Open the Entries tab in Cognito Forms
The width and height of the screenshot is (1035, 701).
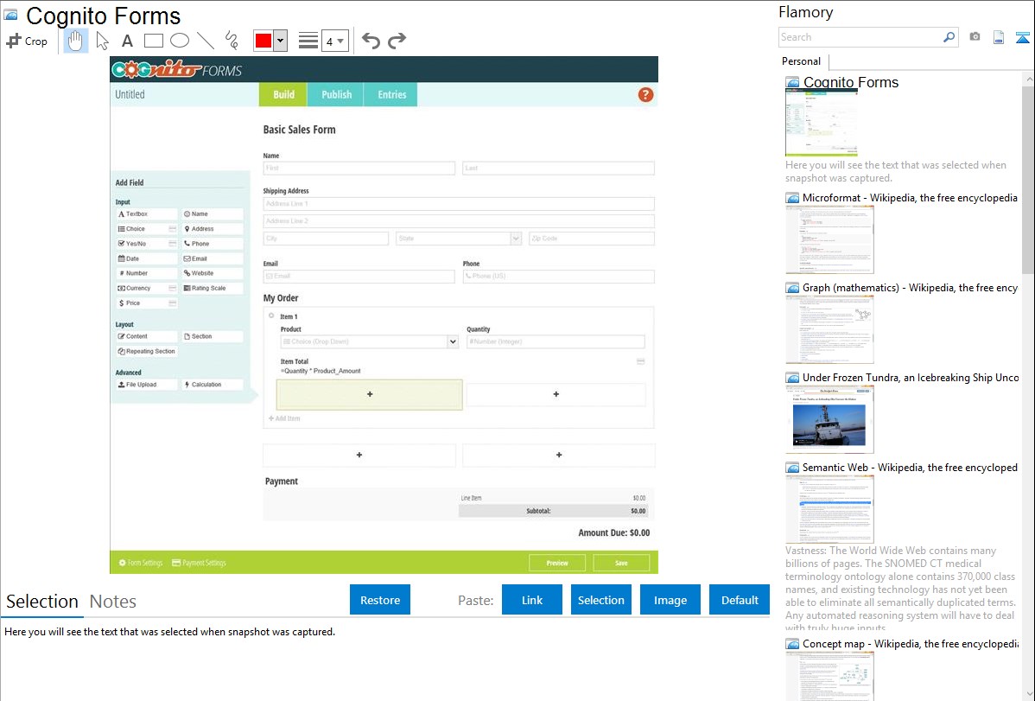click(x=391, y=94)
